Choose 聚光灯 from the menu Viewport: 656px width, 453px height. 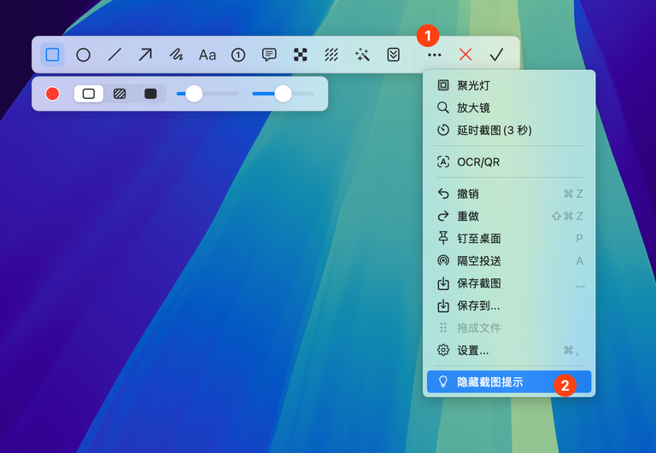[x=473, y=85]
